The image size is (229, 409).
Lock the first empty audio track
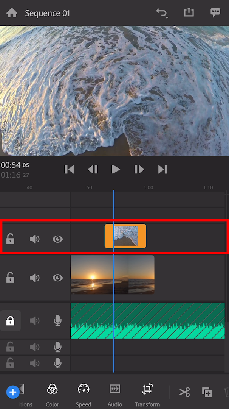[x=11, y=347]
